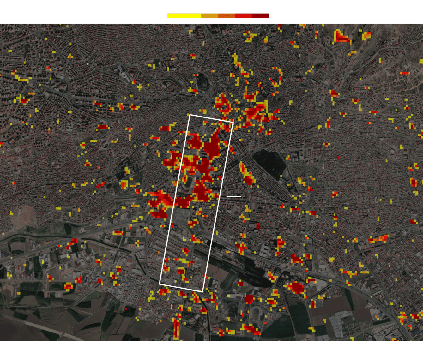Select the large gray-roofed building inside the white box
Screen dimensions: 423x341
(x=182, y=216)
